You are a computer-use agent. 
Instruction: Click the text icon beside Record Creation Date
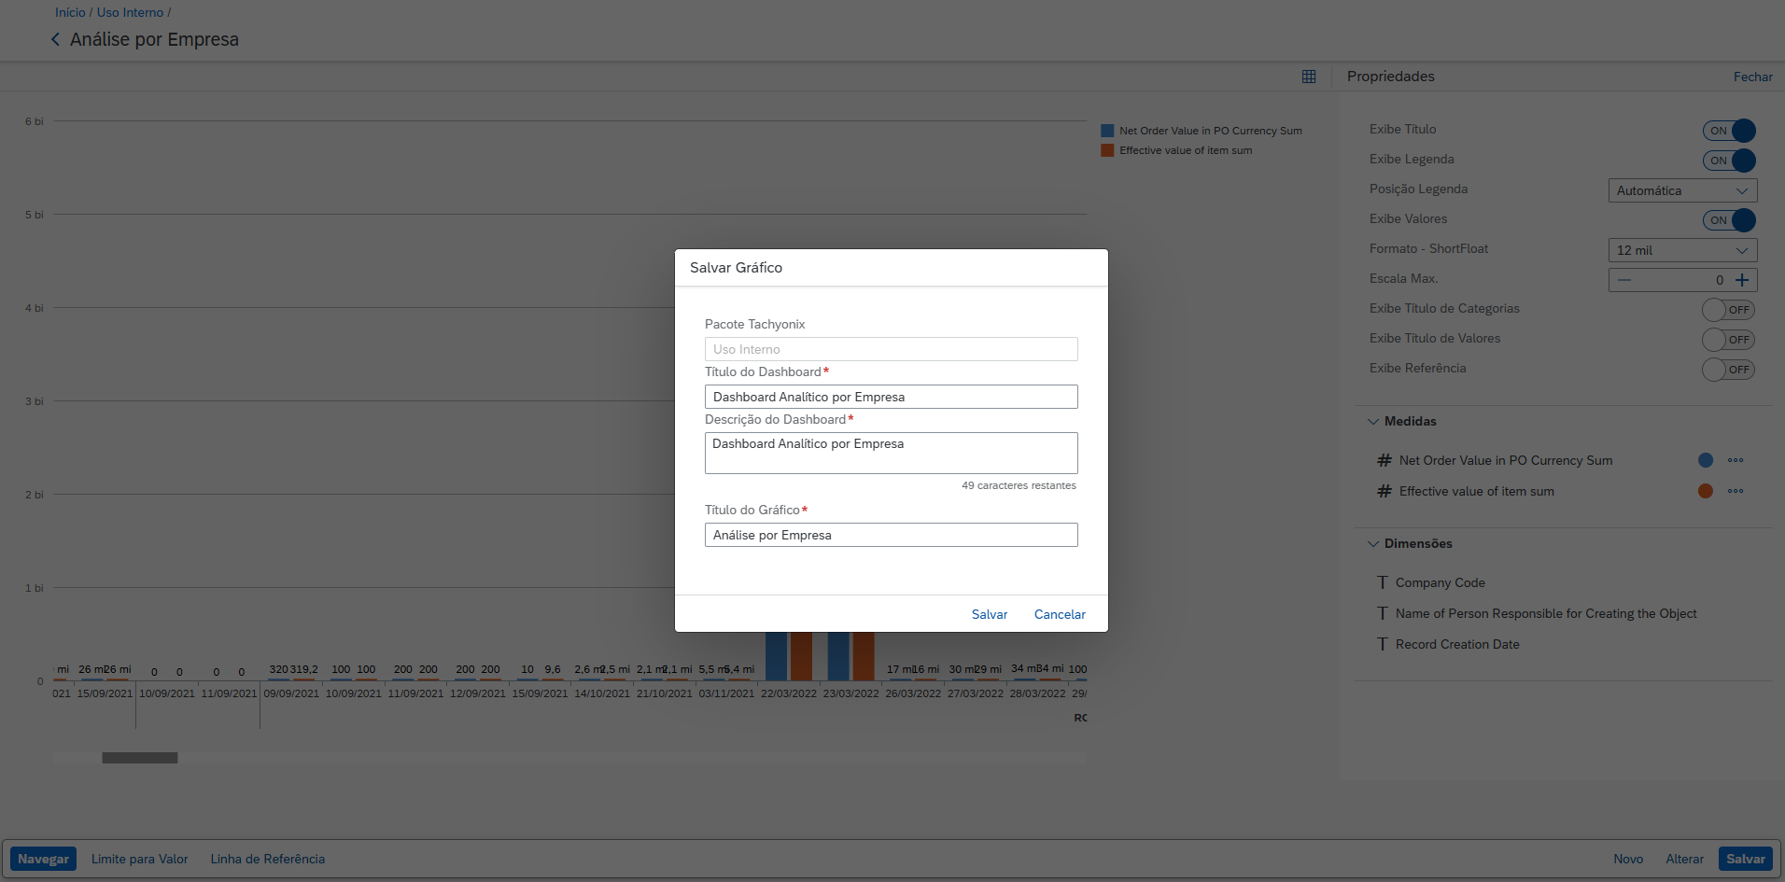pos(1383,644)
